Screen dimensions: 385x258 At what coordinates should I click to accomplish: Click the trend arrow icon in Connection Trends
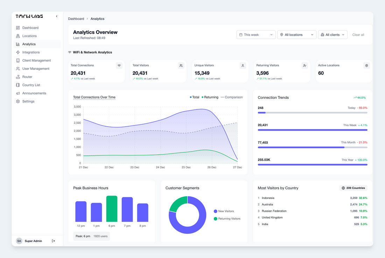coord(355,98)
